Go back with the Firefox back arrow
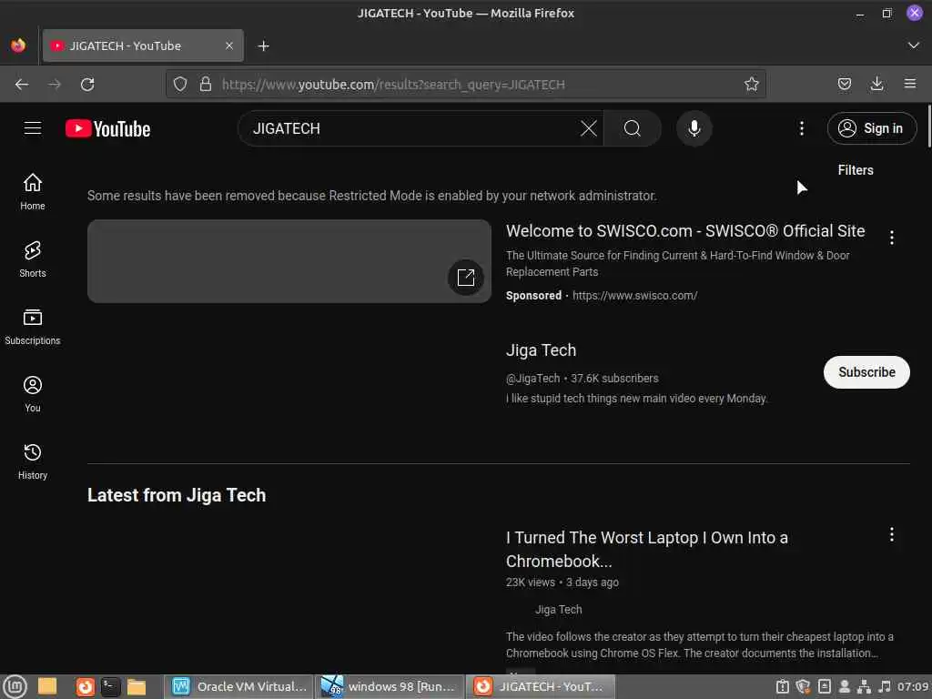932x699 pixels. click(x=22, y=85)
